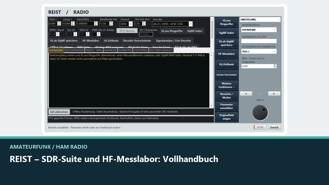329x185 pixels.
Task: Click the Job abbrechen button
Action: click(59, 112)
